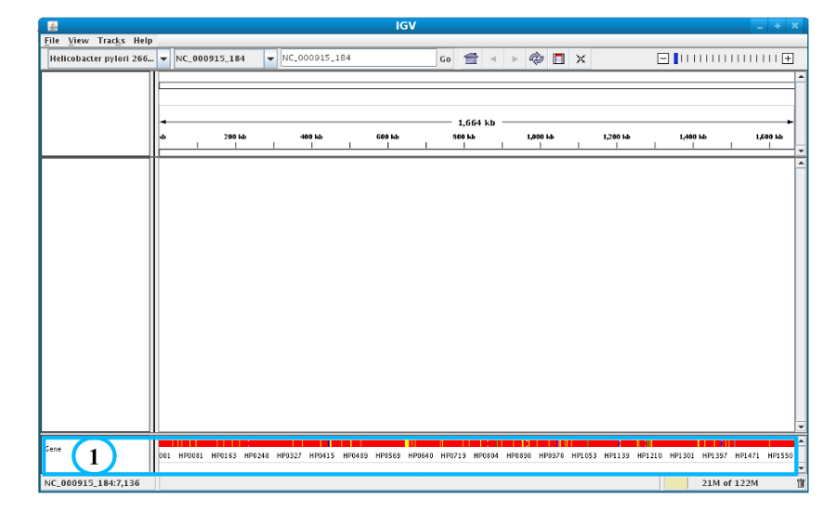Viewport: 836px width, 512px height.
Task: Click the zoom level slider ticks
Action: [725, 59]
